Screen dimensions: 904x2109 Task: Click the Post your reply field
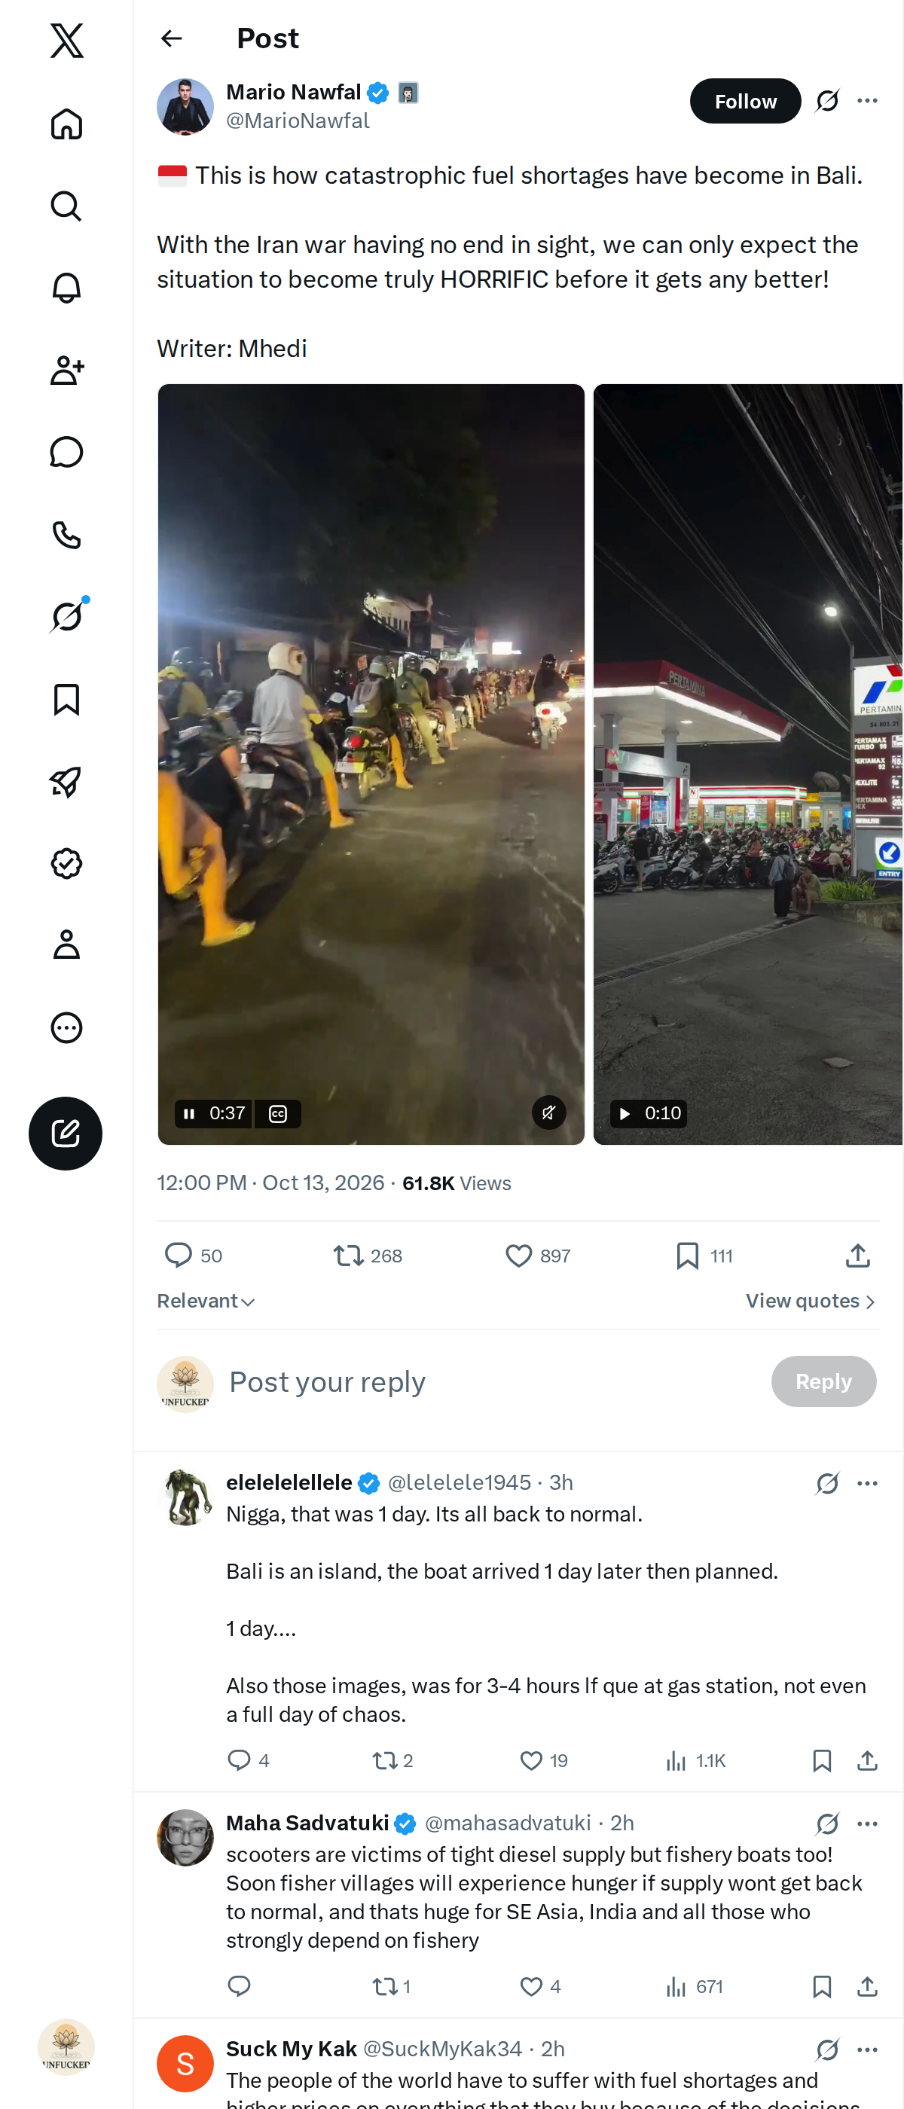pos(491,1382)
